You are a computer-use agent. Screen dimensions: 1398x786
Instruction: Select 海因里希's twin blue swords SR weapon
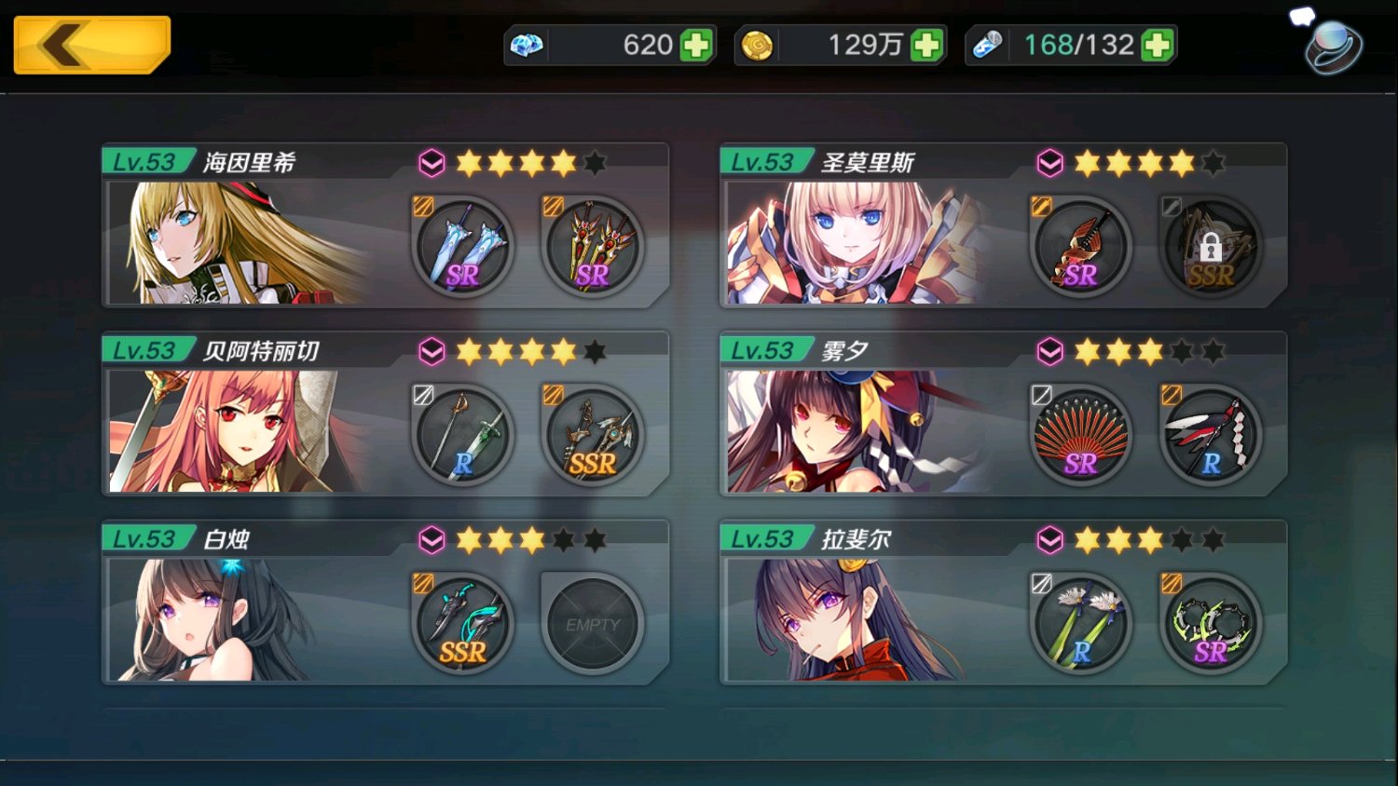[463, 248]
